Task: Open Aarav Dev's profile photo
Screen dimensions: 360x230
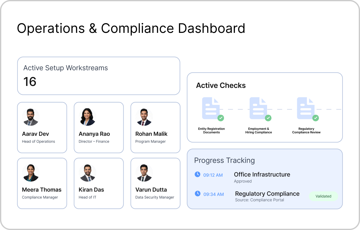Action: [x=31, y=117]
